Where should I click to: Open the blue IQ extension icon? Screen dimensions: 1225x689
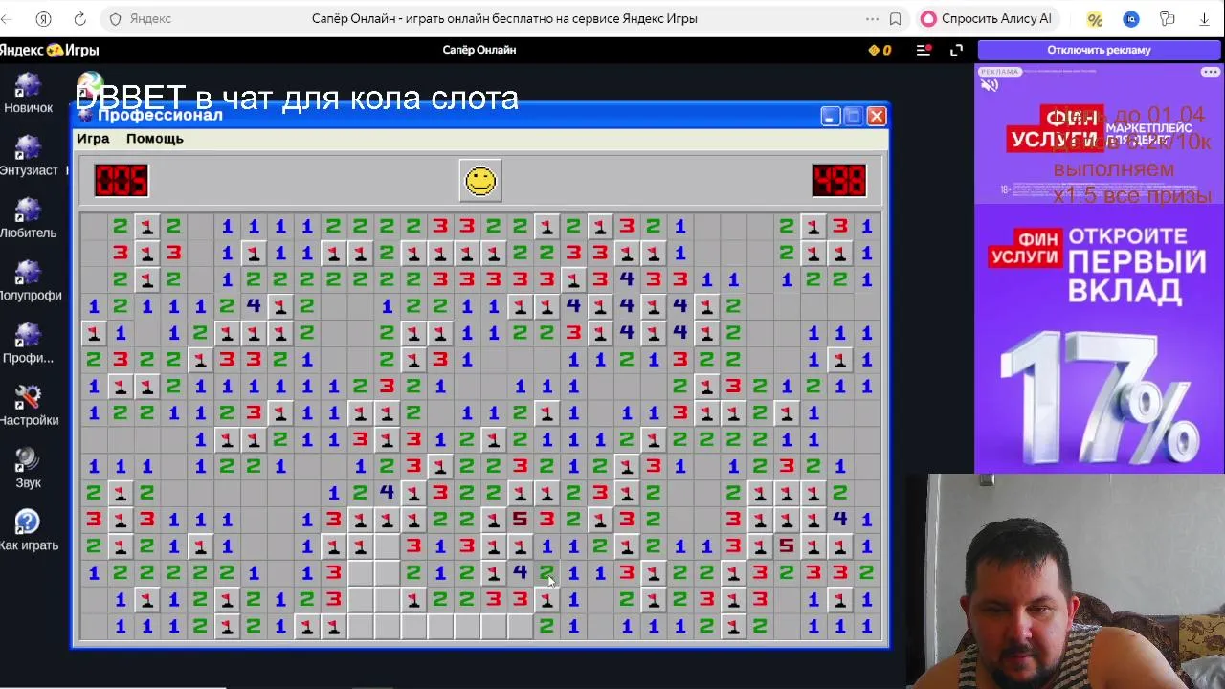[x=1131, y=18]
